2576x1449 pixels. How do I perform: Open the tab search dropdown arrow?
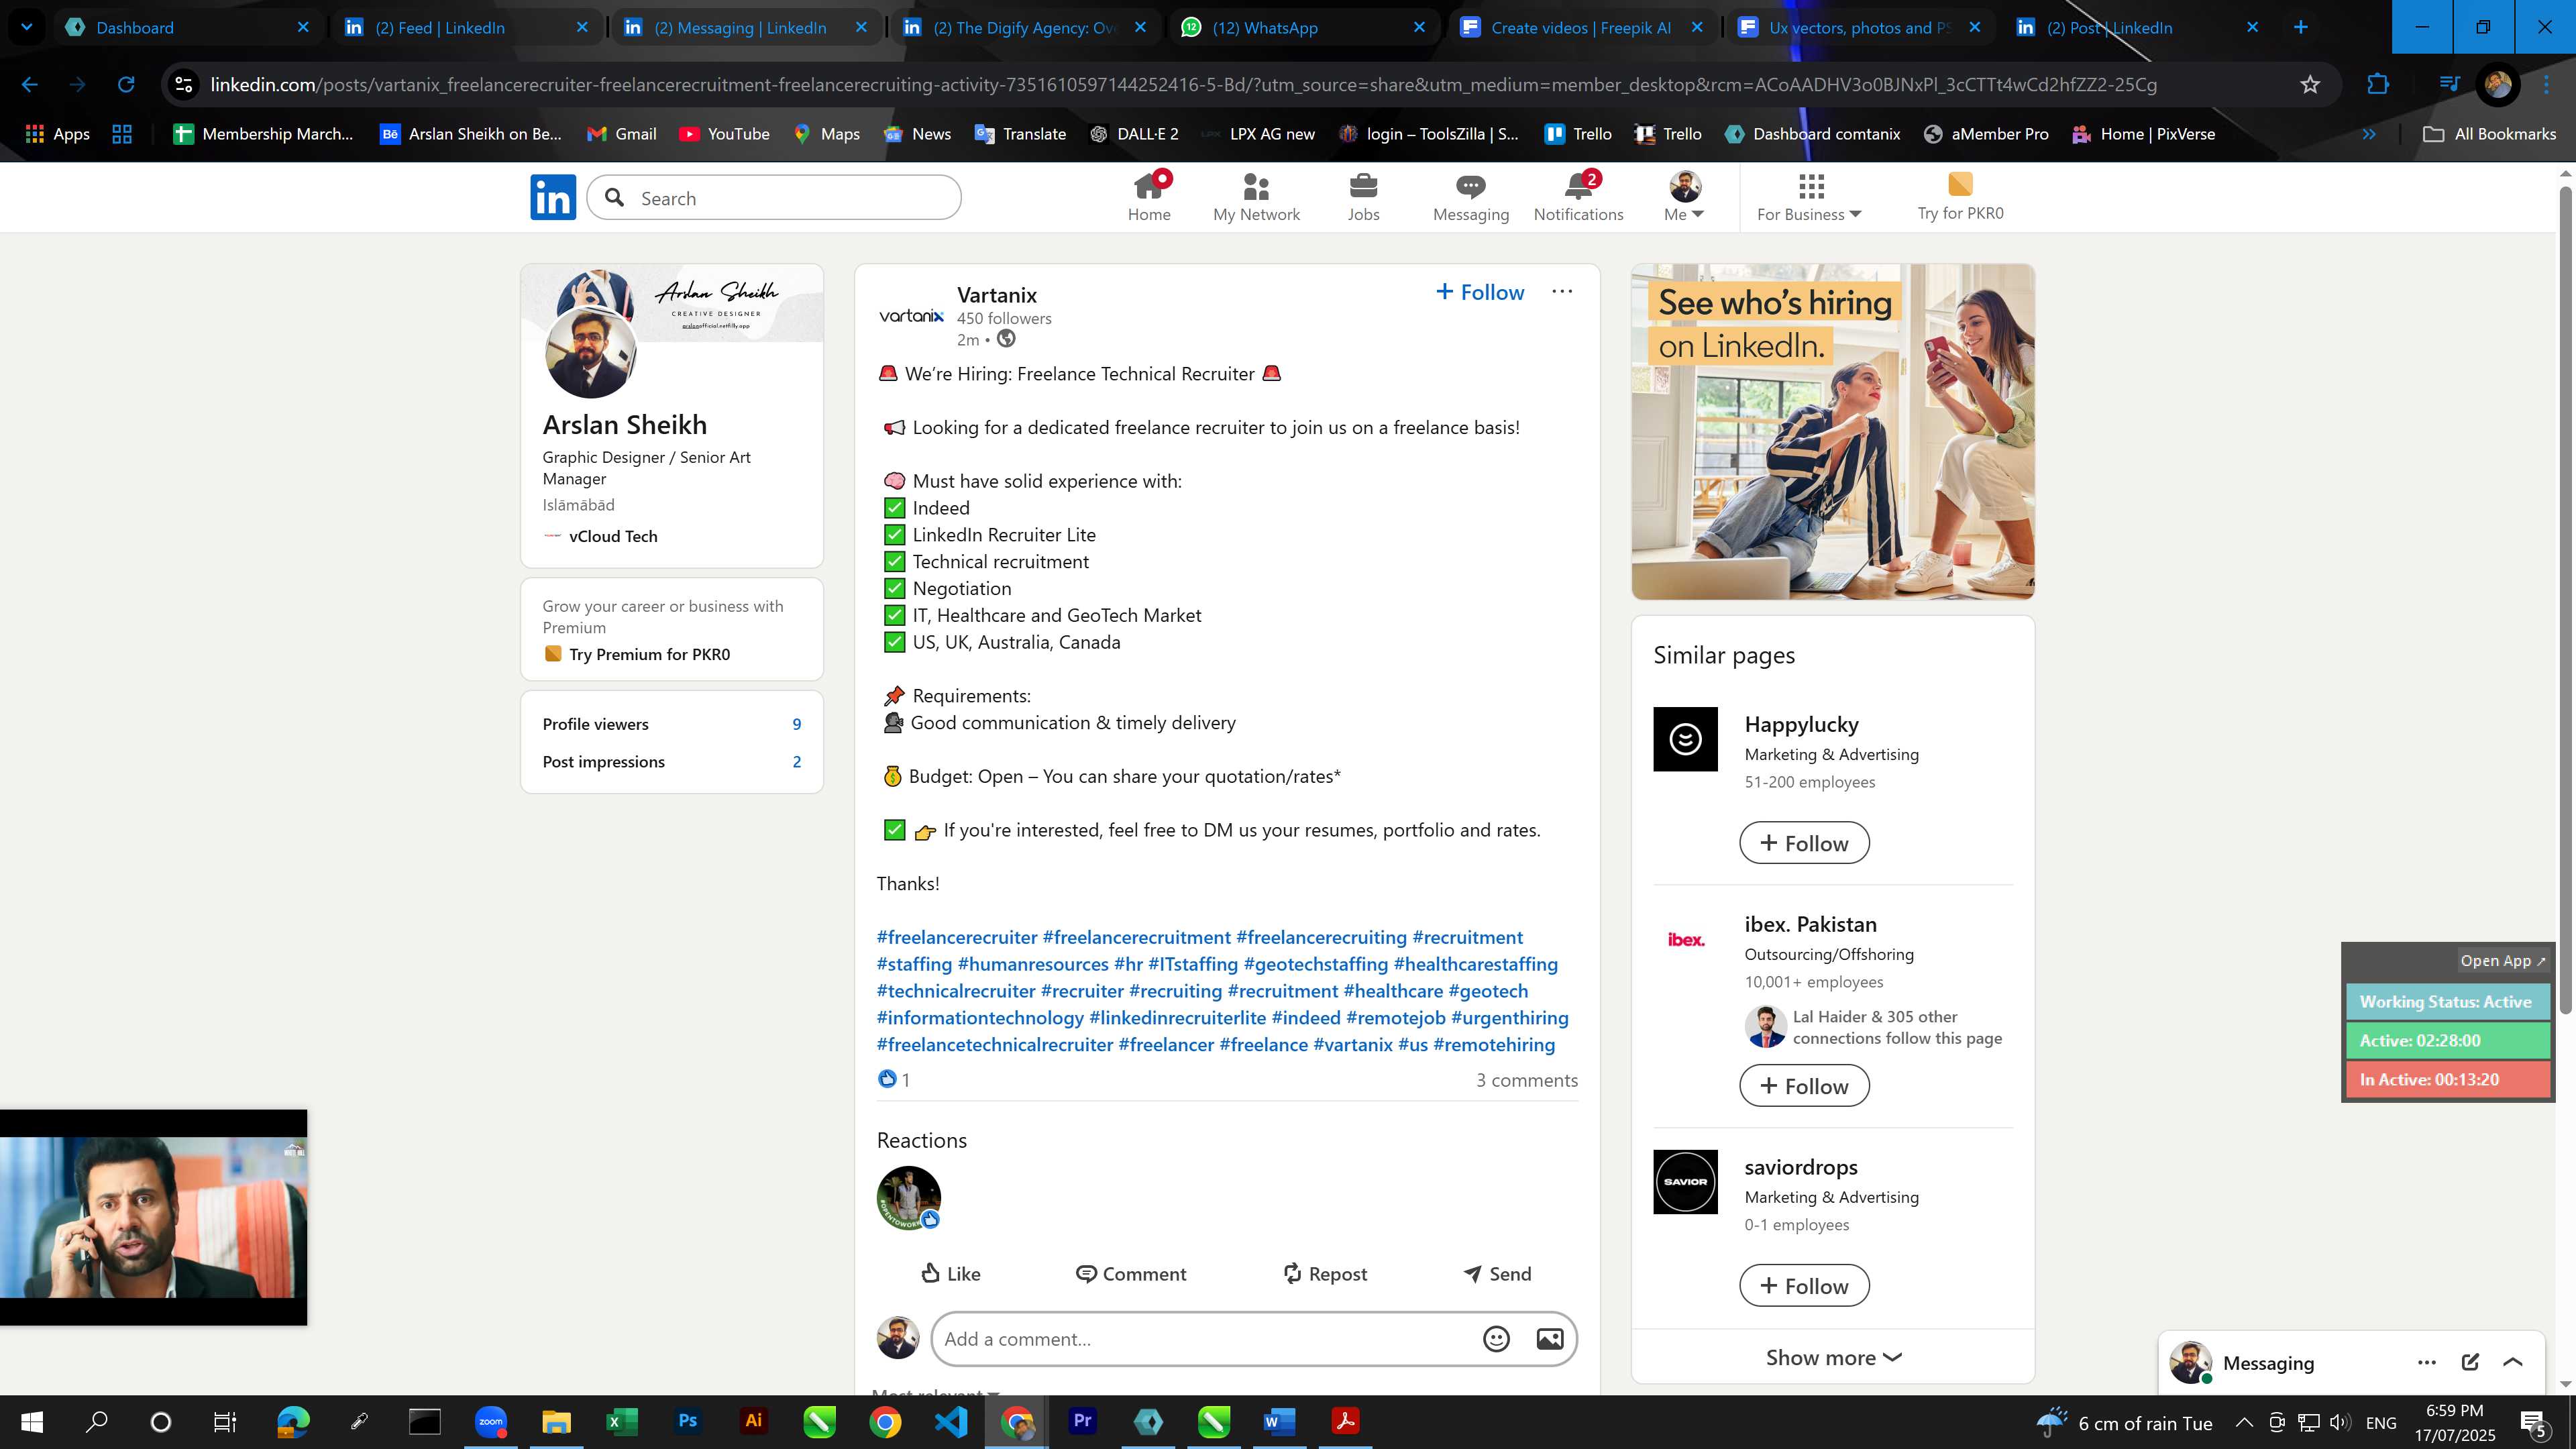27,27
